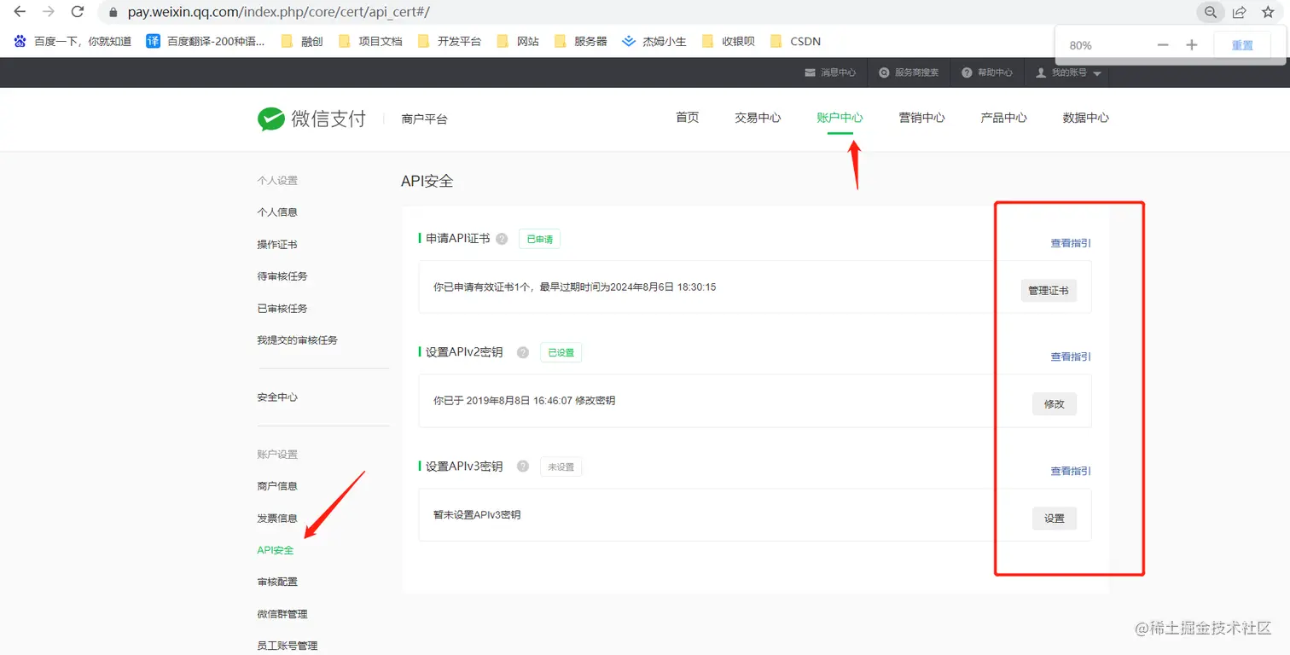Viewport: 1290px width, 655px height.
Task: Click the share page icon in address bar
Action: coord(1239,12)
